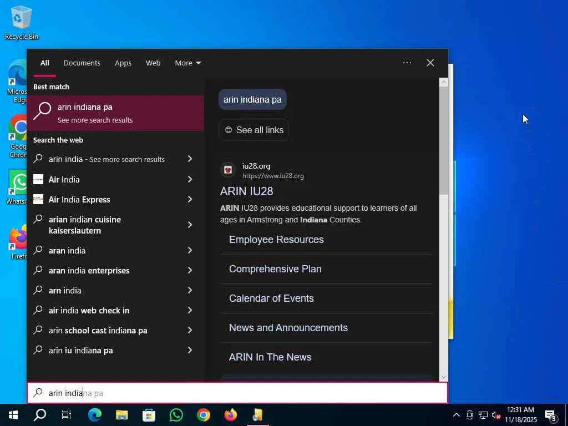Expand the 'arn india' suggestion chevron
Image resolution: width=568 pixels, height=426 pixels.
(x=190, y=290)
